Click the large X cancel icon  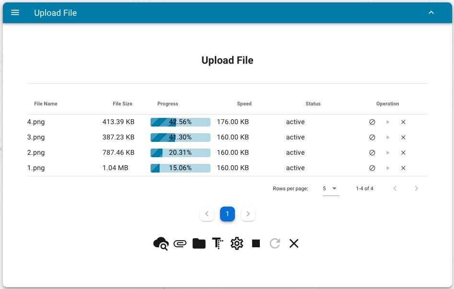294,243
